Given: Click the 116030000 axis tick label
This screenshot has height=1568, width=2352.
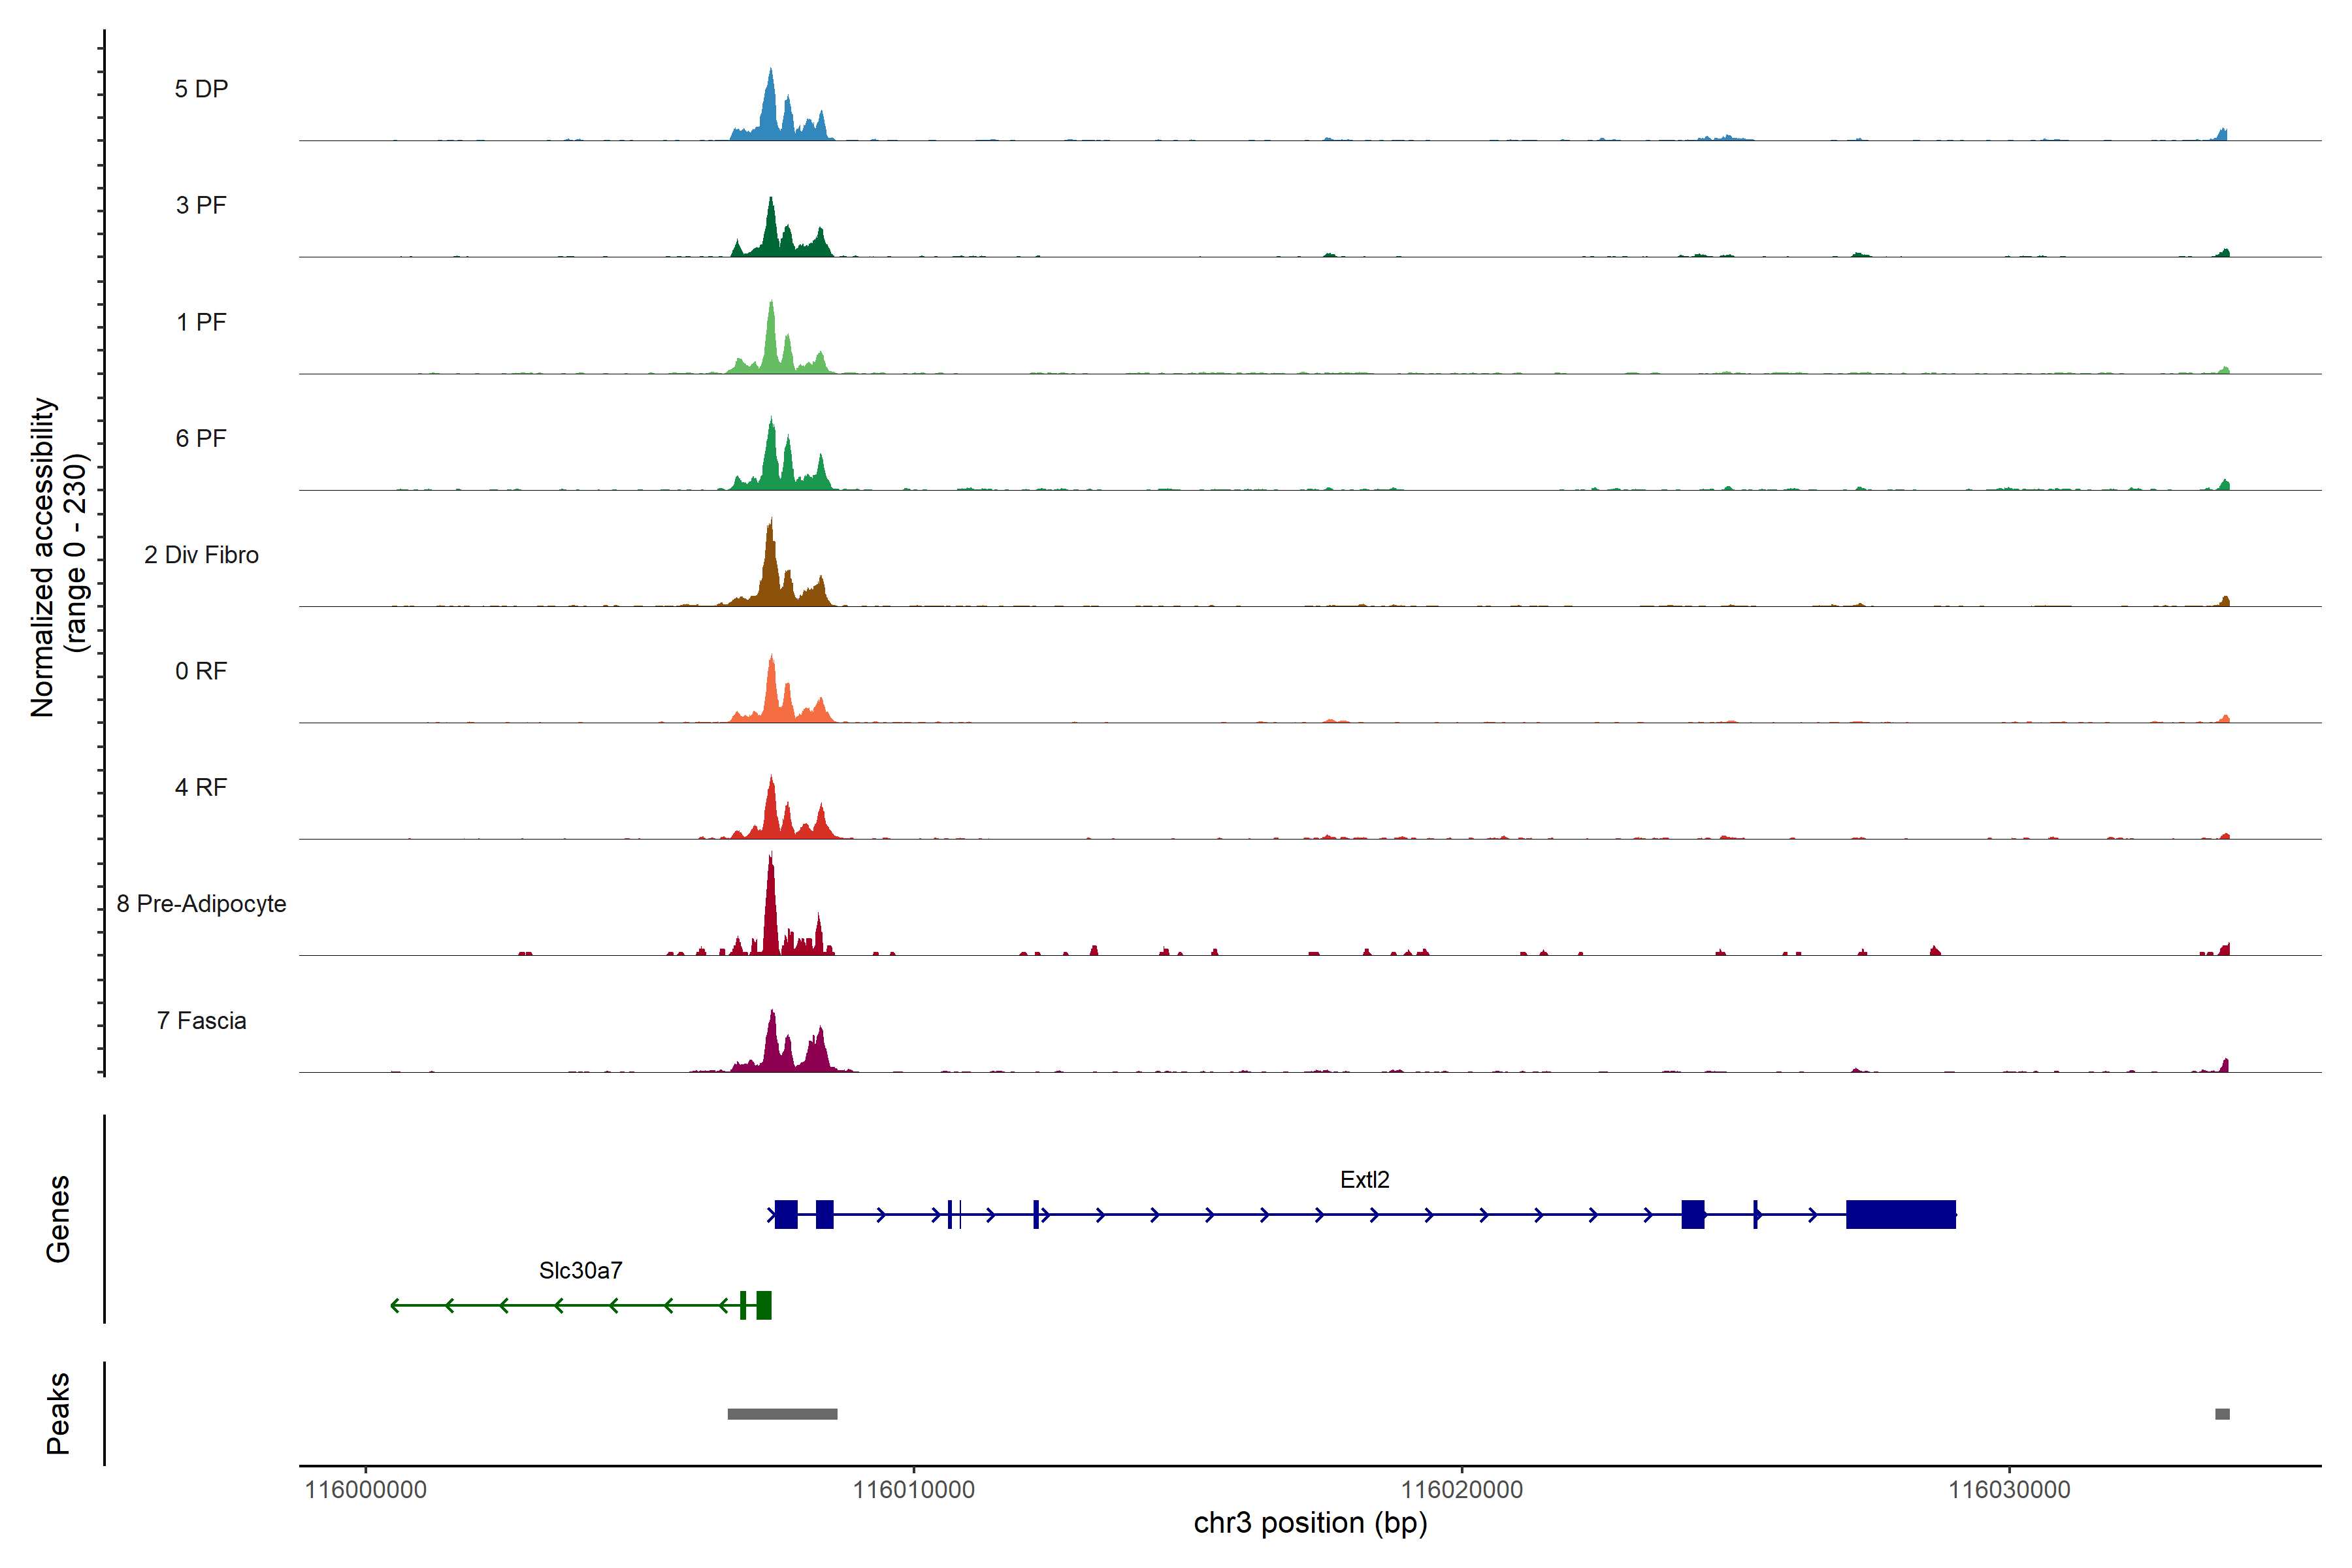Looking at the screenshot, I should click(x=2009, y=1490).
